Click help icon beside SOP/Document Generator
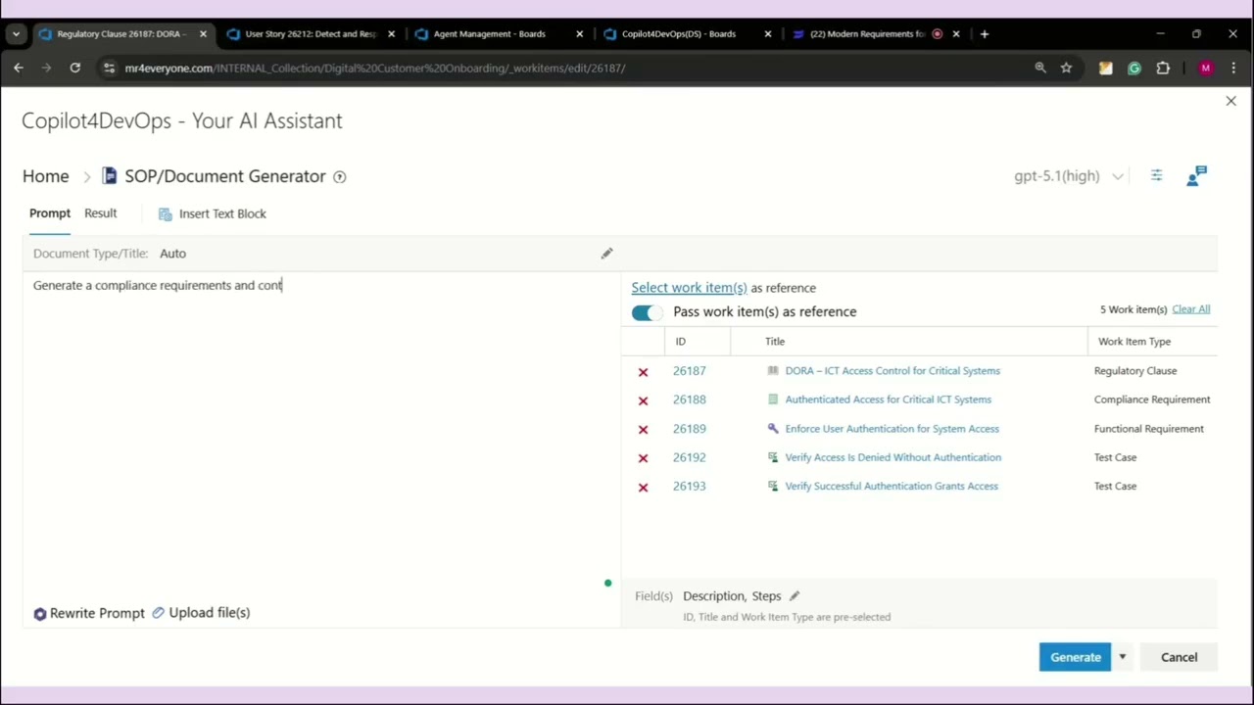1254x705 pixels. tap(339, 177)
